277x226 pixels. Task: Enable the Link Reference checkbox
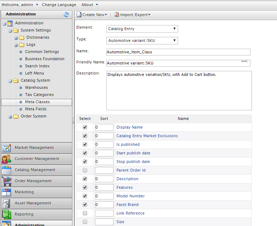coord(85,213)
